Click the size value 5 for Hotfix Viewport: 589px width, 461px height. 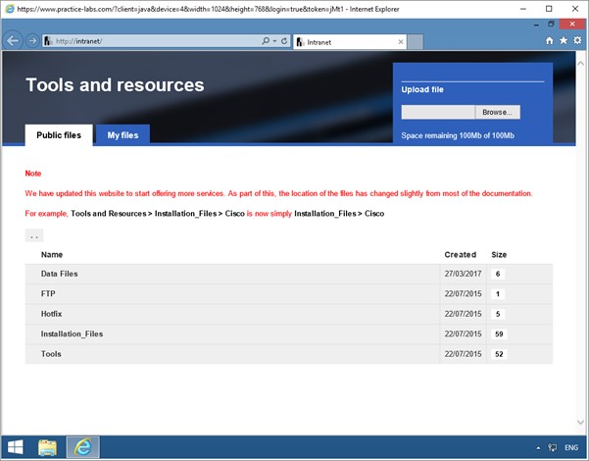click(498, 314)
